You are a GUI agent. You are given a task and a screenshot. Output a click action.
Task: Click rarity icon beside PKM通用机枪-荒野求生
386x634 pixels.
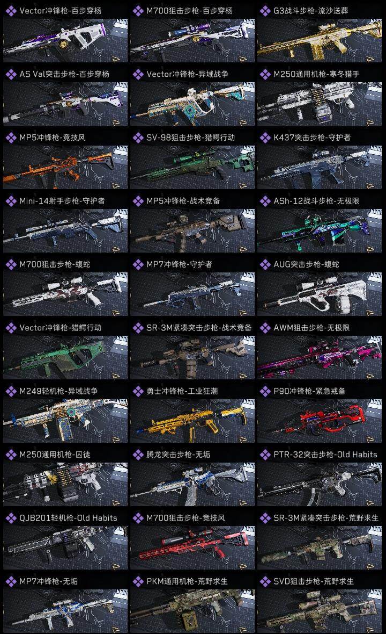click(138, 581)
